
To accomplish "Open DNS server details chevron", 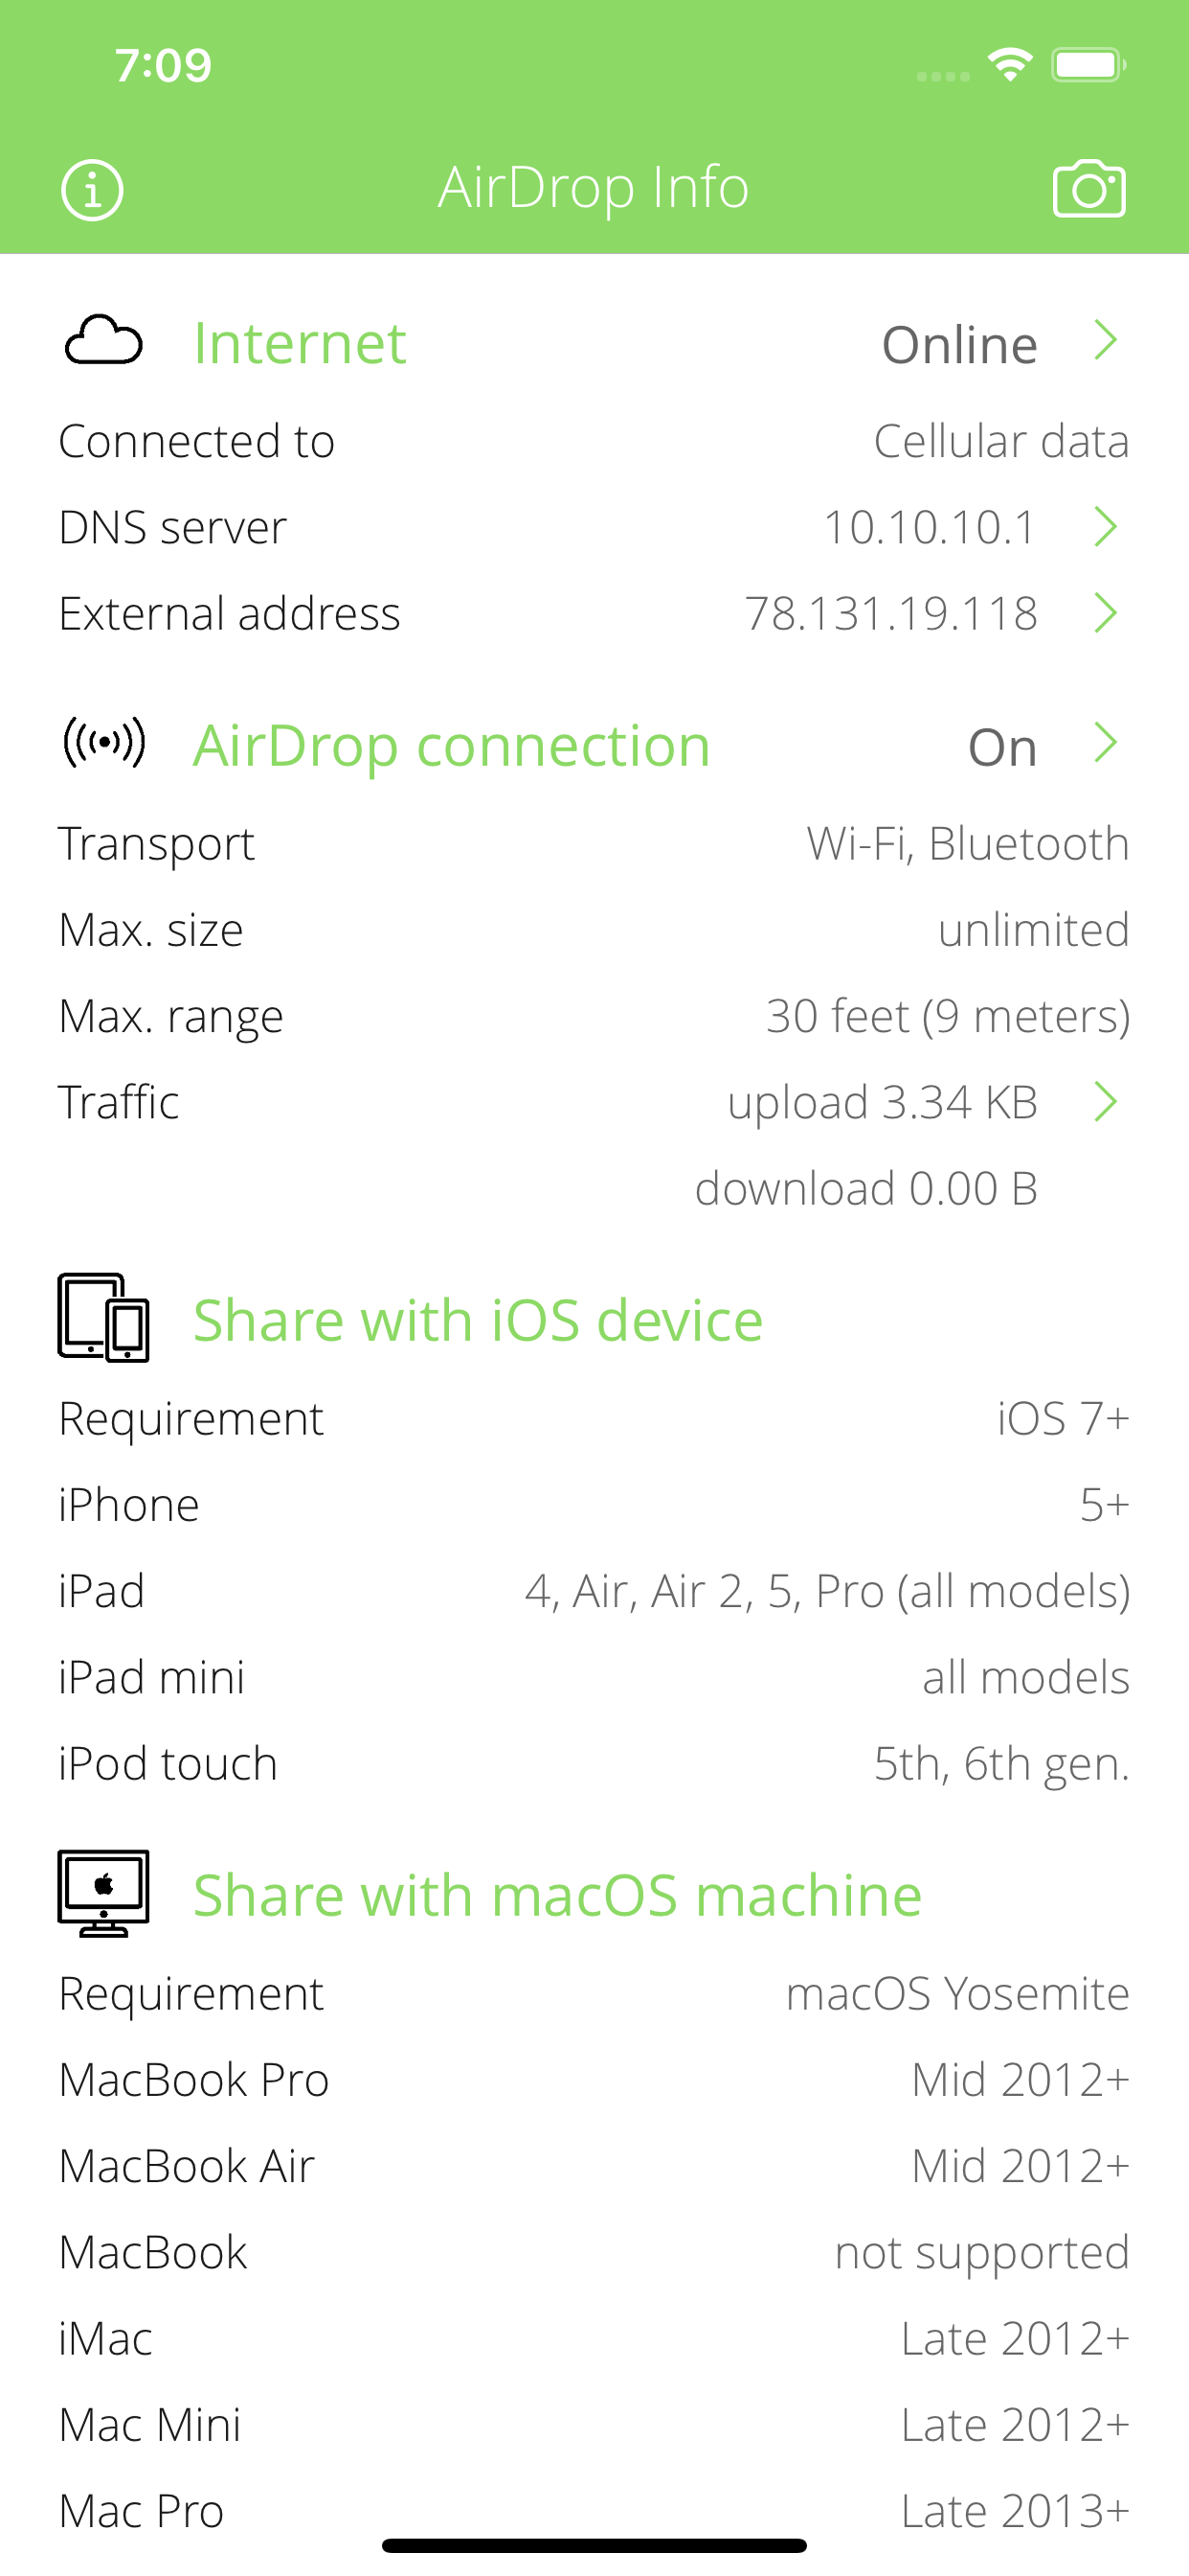I will pyautogui.click(x=1105, y=527).
